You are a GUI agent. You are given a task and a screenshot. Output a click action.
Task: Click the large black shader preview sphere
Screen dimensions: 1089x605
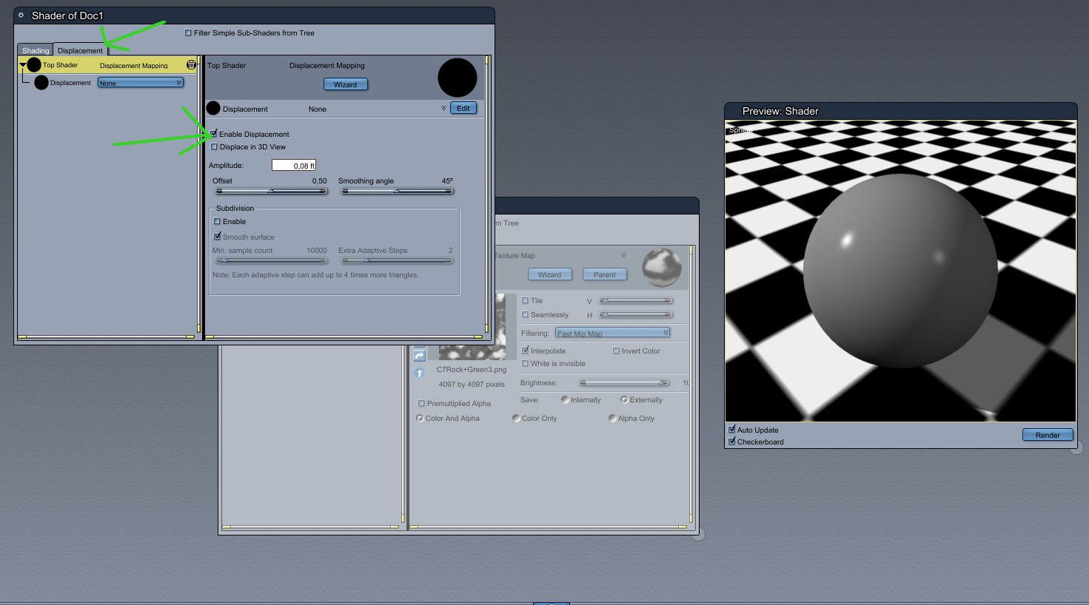tap(458, 78)
